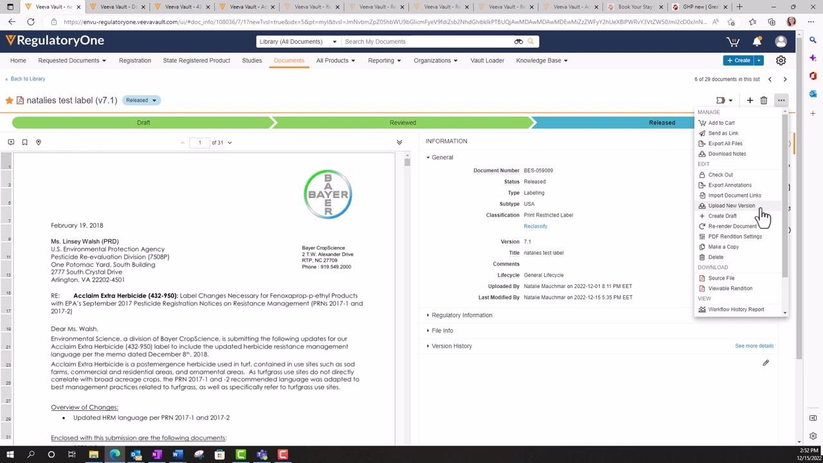Image resolution: width=823 pixels, height=463 pixels.
Task: Open the ellipsis actions menu button
Action: [781, 100]
